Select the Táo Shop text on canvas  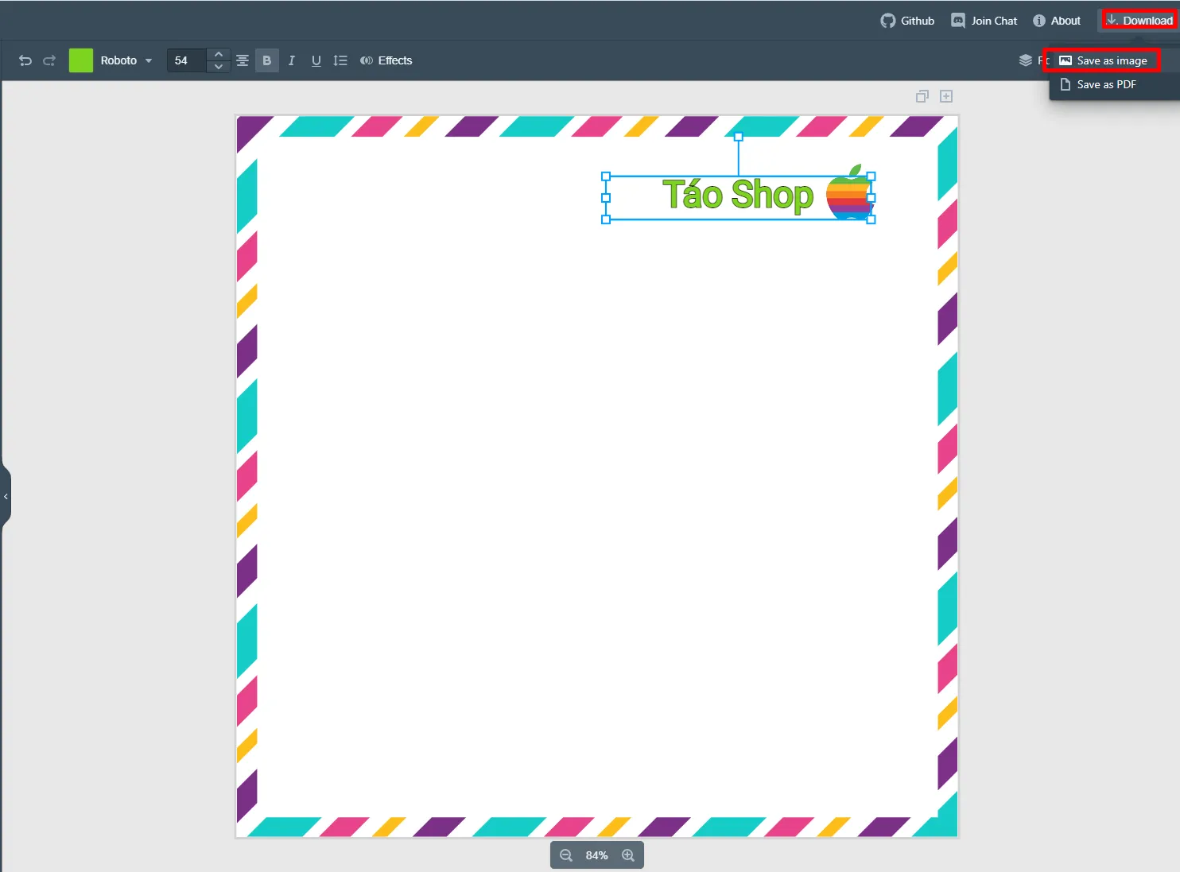pyautogui.click(x=738, y=195)
